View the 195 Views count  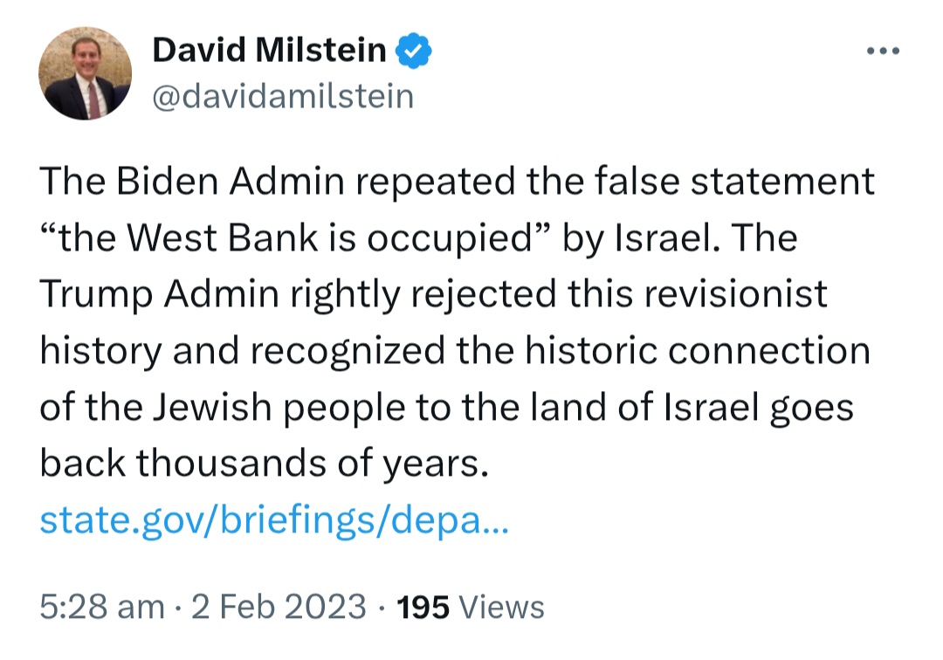(x=471, y=607)
